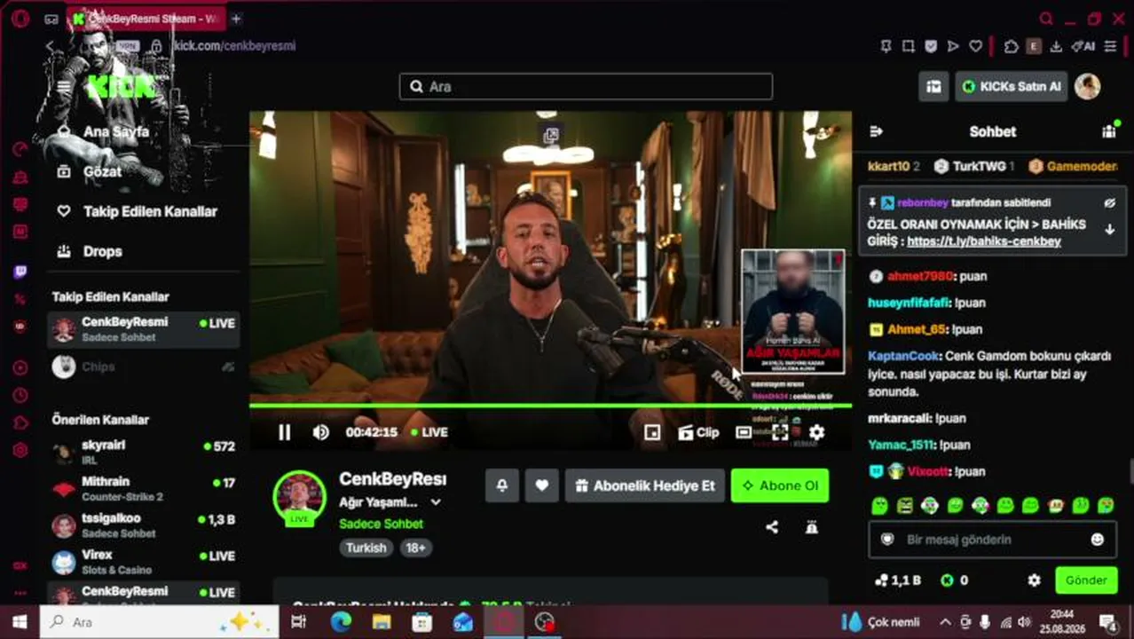The width and height of the screenshot is (1134, 639).
Task: Open channel points 1,1 B balance
Action: [898, 580]
